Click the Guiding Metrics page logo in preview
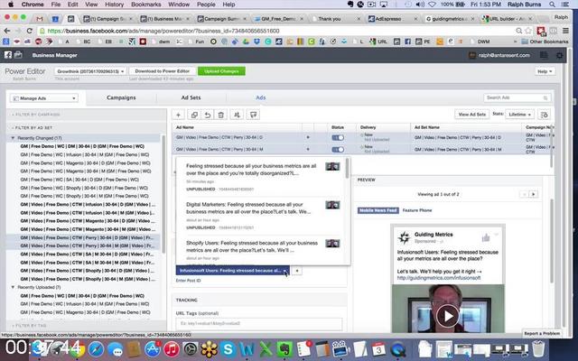 pos(404,237)
